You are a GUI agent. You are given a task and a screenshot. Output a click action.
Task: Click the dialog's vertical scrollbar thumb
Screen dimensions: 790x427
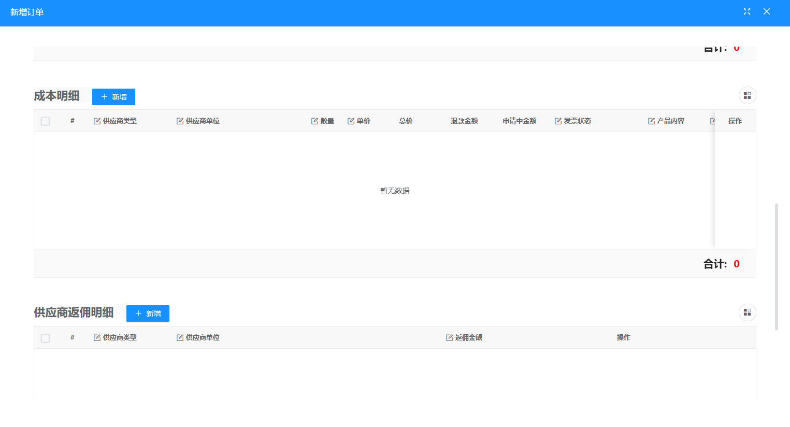tap(776, 267)
